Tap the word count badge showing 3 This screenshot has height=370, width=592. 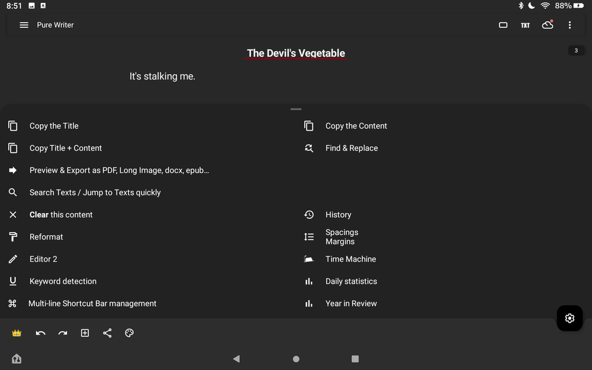(x=576, y=50)
